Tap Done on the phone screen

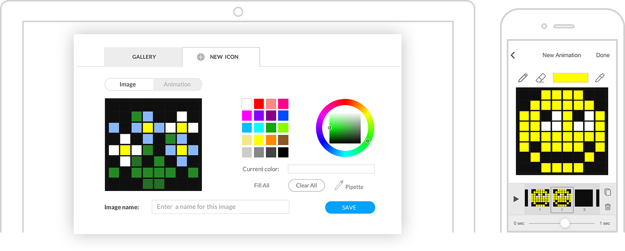coord(603,55)
